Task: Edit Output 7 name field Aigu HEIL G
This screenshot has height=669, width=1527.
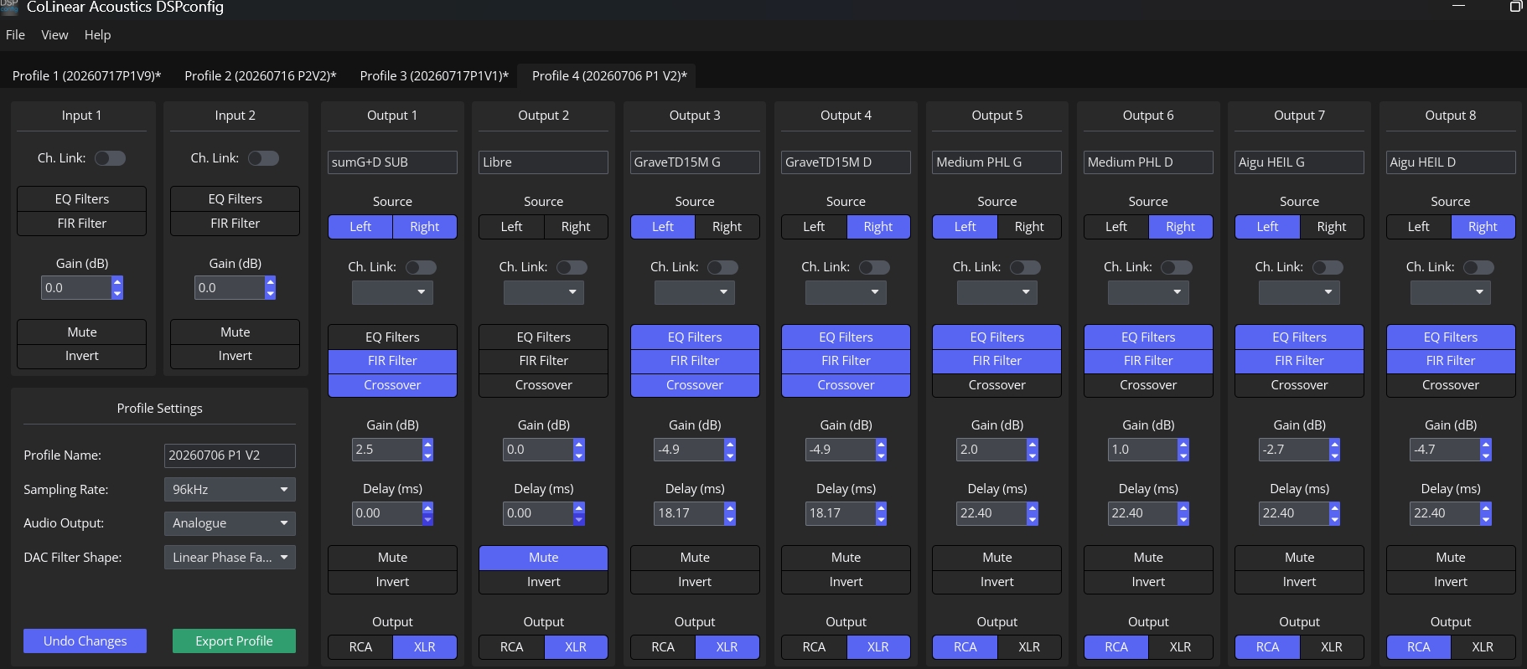Action: coord(1299,162)
